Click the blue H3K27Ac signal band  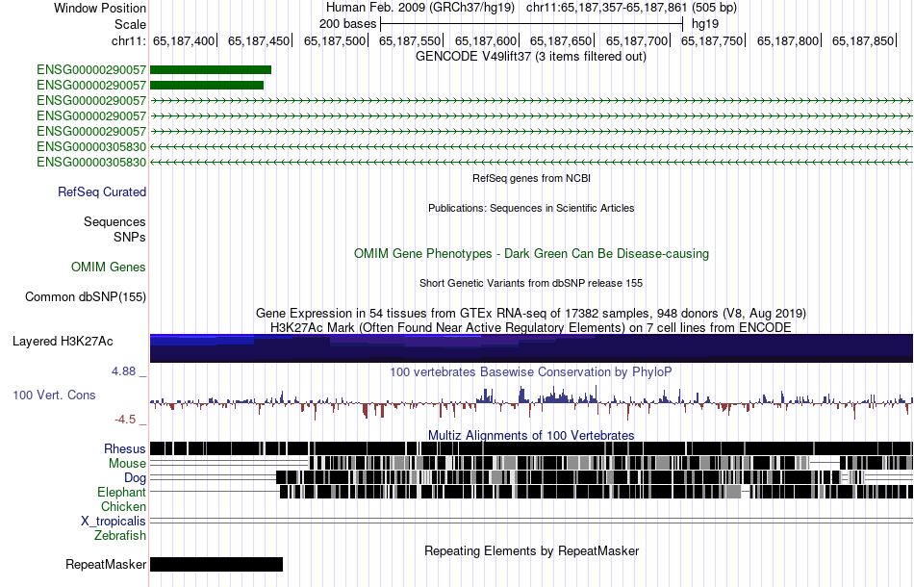pos(531,348)
